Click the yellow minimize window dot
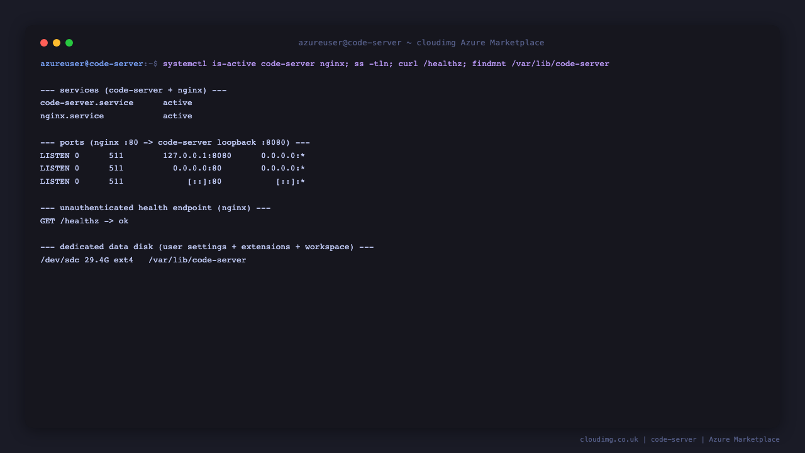 point(57,43)
